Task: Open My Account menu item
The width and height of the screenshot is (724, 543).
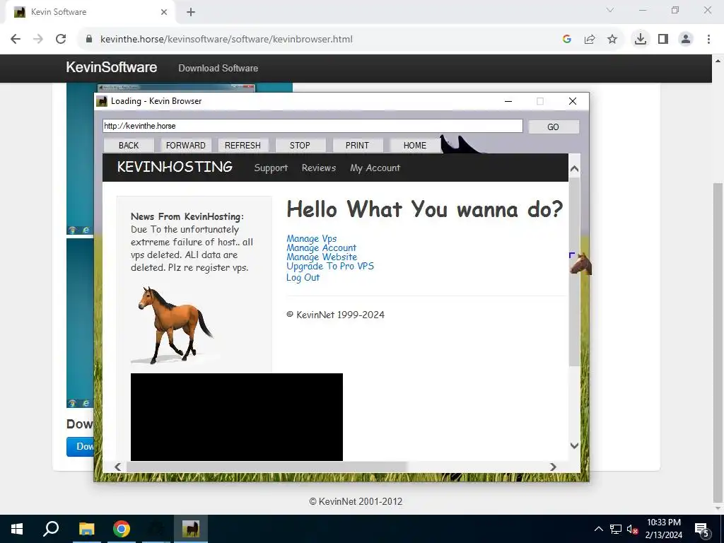Action: [x=375, y=168]
